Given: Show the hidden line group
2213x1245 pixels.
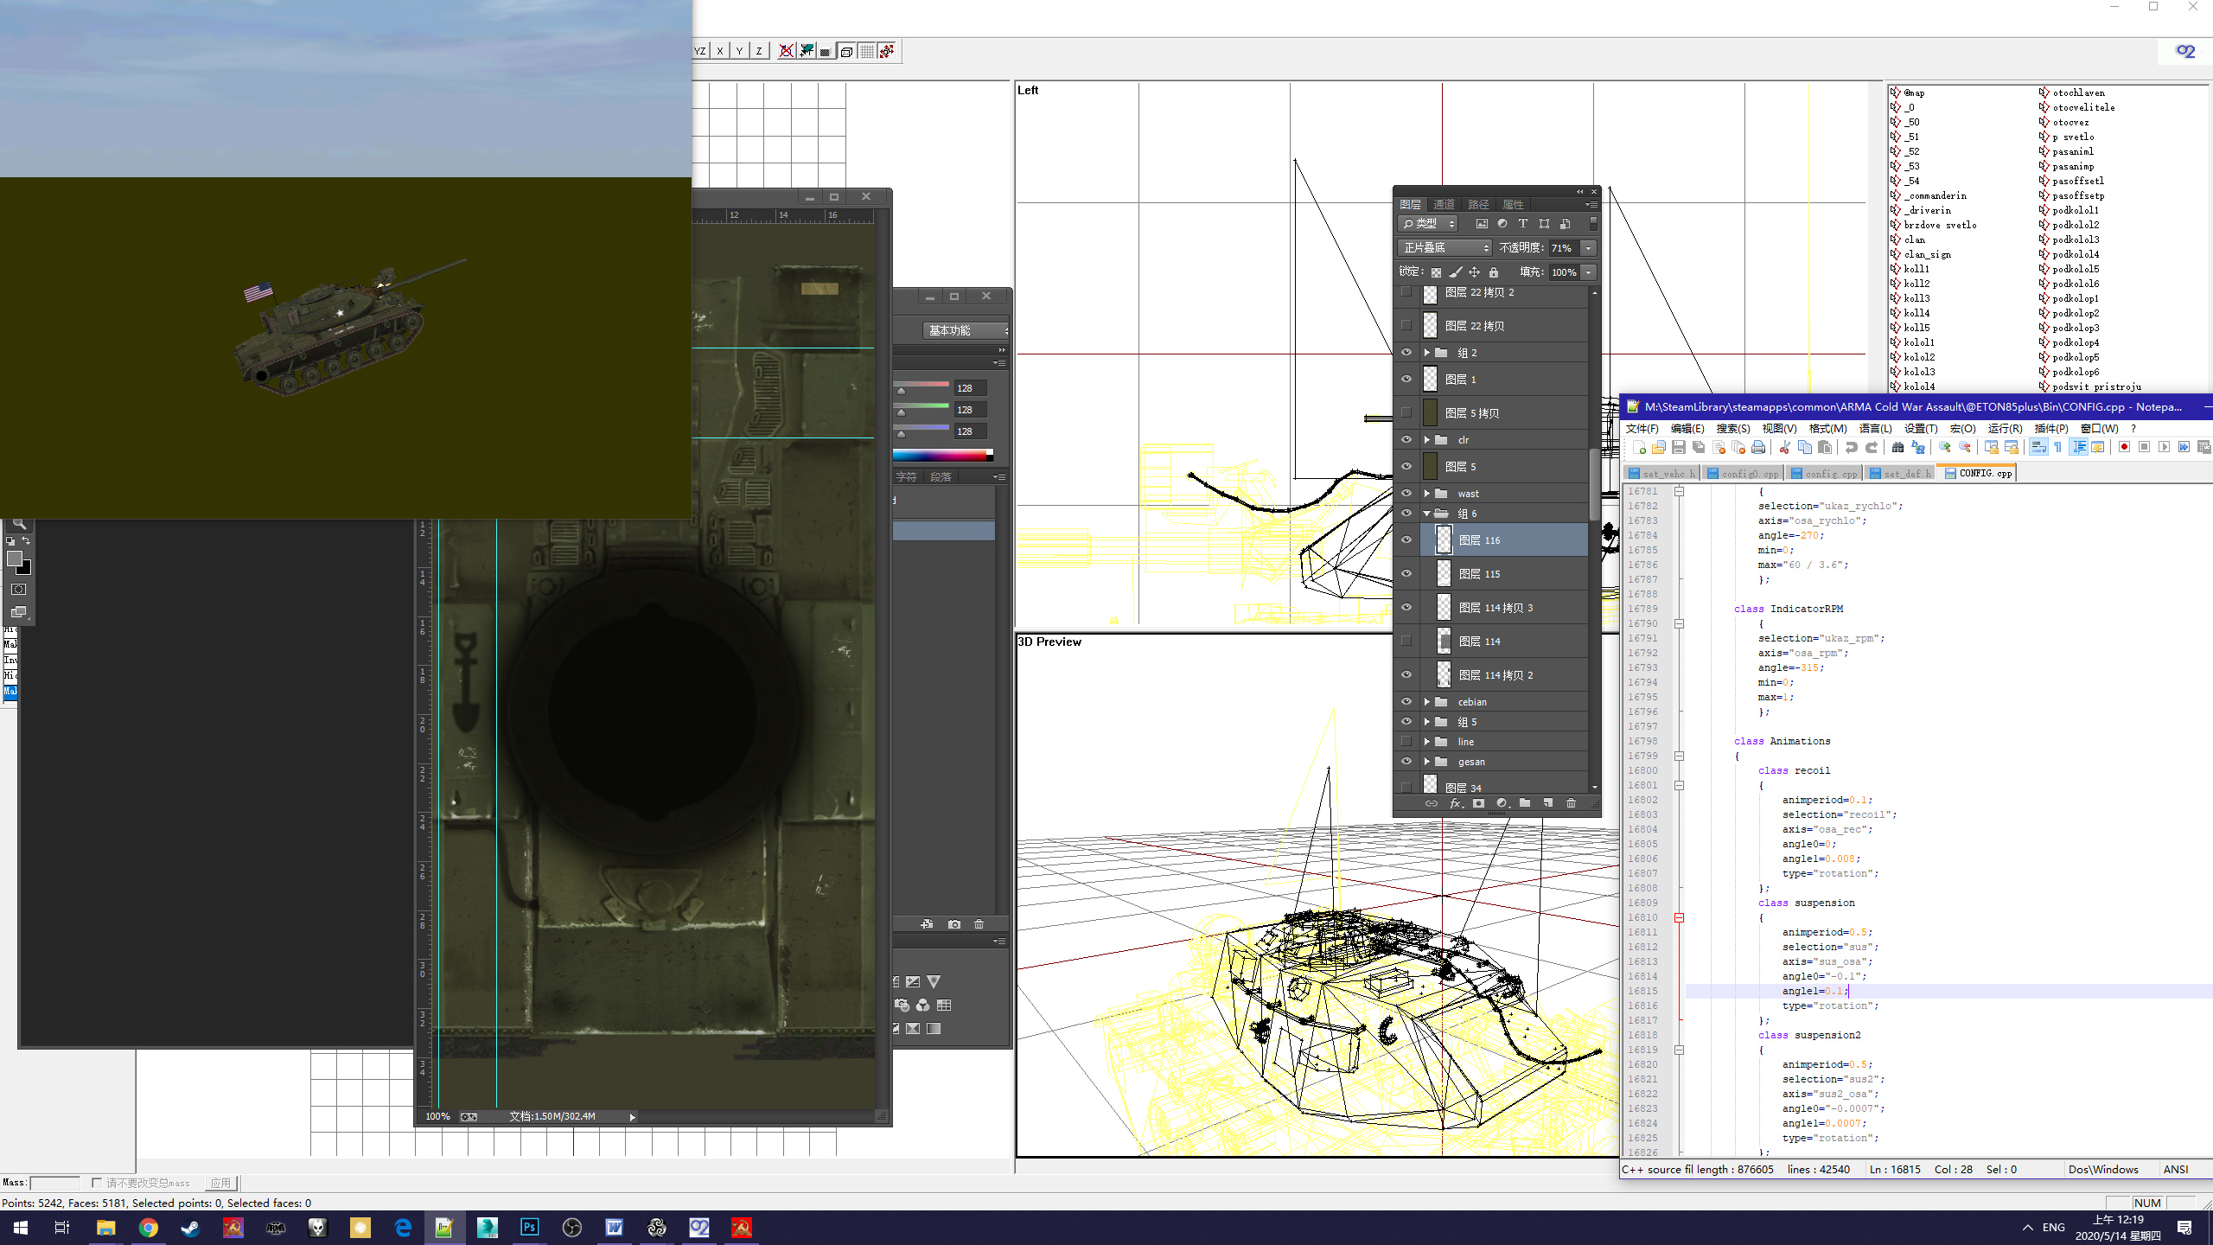Looking at the screenshot, I should (x=1406, y=741).
